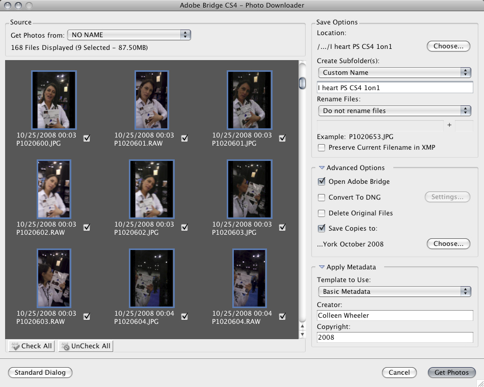Click Choose for Save Copies to folder
Screen dimensions: 484x387
tap(448, 244)
